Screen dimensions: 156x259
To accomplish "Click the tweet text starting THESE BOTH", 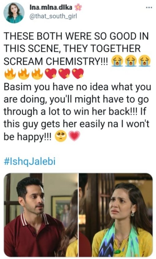I will point(76,49).
